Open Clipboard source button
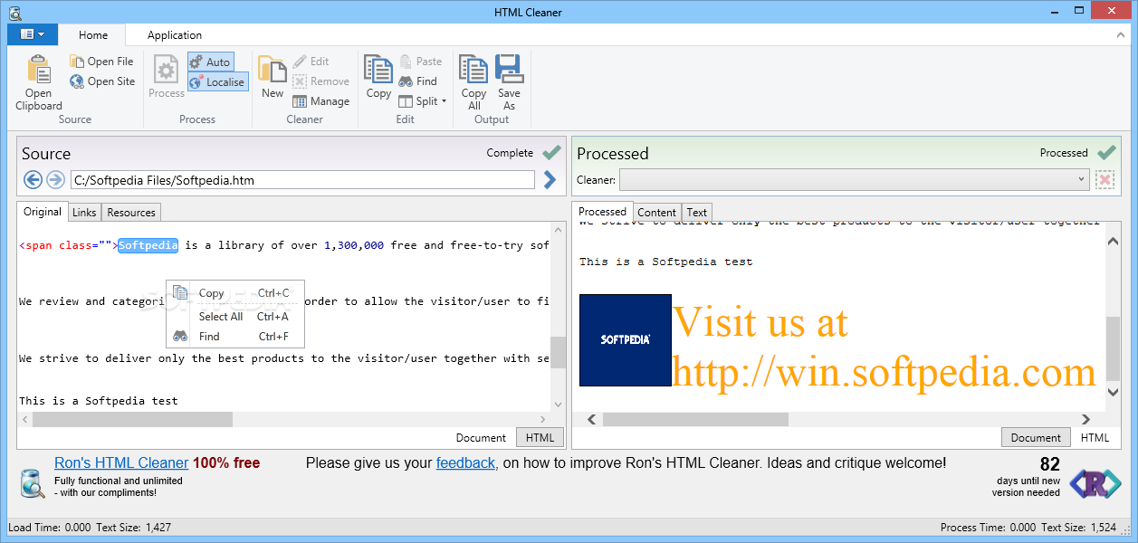The width and height of the screenshot is (1138, 543). click(x=39, y=82)
